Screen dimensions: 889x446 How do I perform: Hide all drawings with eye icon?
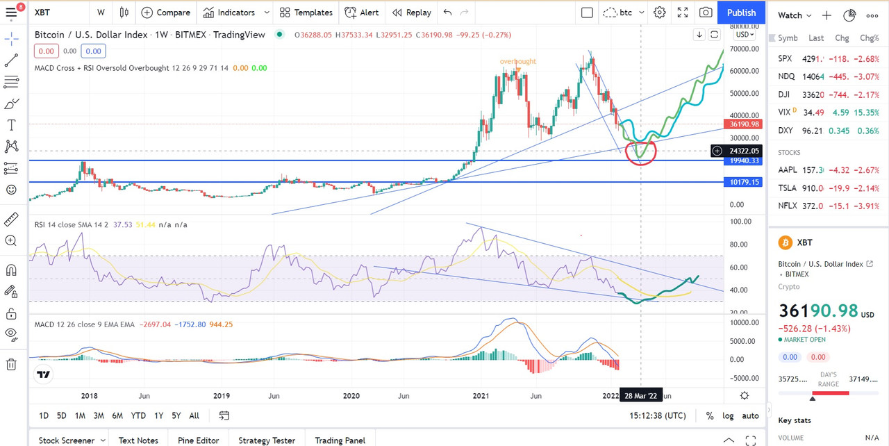(x=11, y=334)
